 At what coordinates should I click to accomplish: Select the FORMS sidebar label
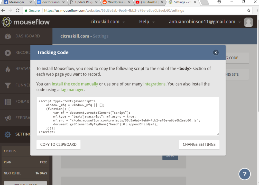coord(22,101)
